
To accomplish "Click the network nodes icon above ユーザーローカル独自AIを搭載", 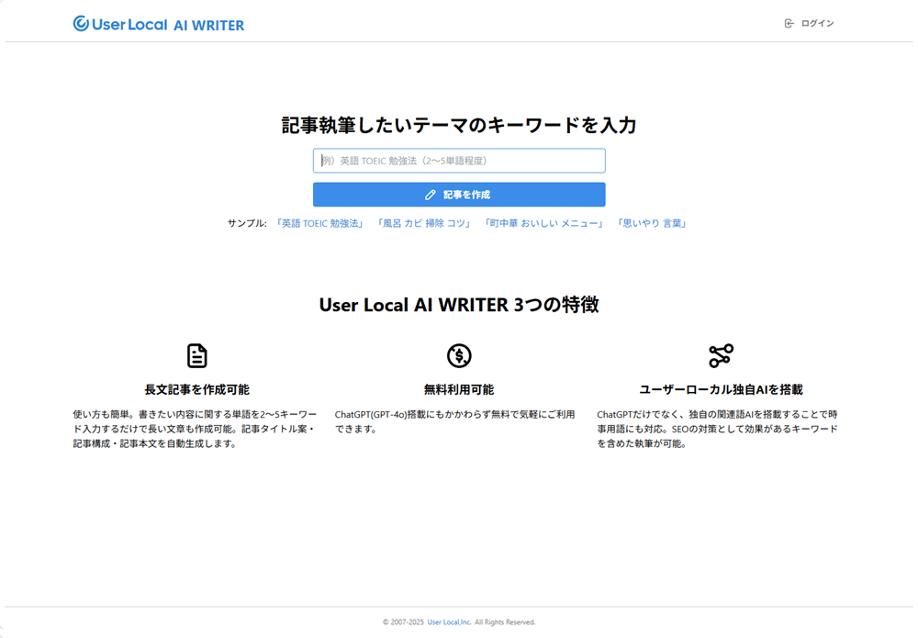I will 721,355.
